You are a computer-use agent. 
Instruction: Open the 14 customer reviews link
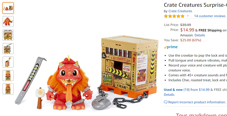coord(210,16)
